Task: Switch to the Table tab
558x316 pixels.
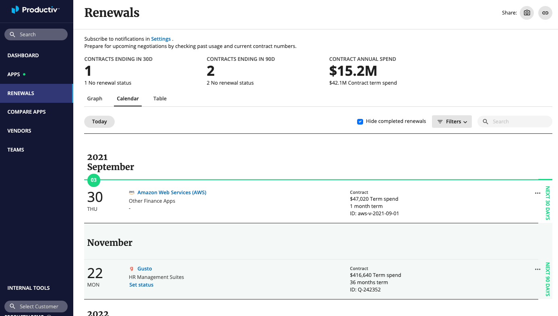Action: (160, 98)
